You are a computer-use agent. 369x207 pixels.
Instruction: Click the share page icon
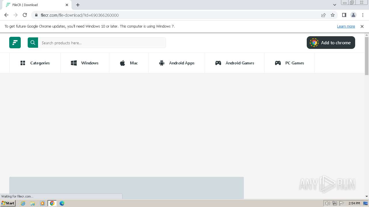[323, 15]
